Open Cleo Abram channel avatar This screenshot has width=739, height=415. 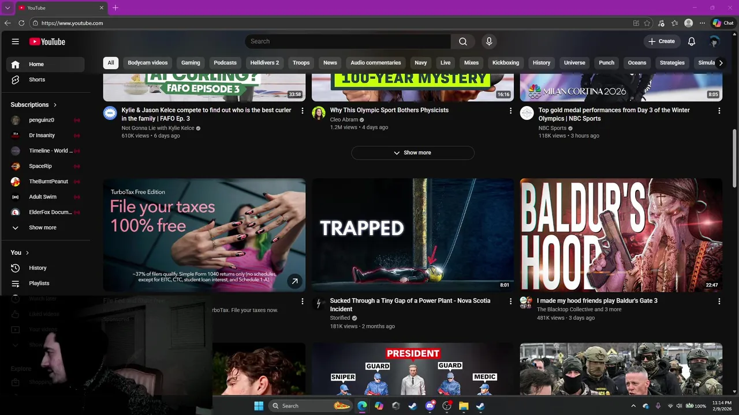point(319,113)
